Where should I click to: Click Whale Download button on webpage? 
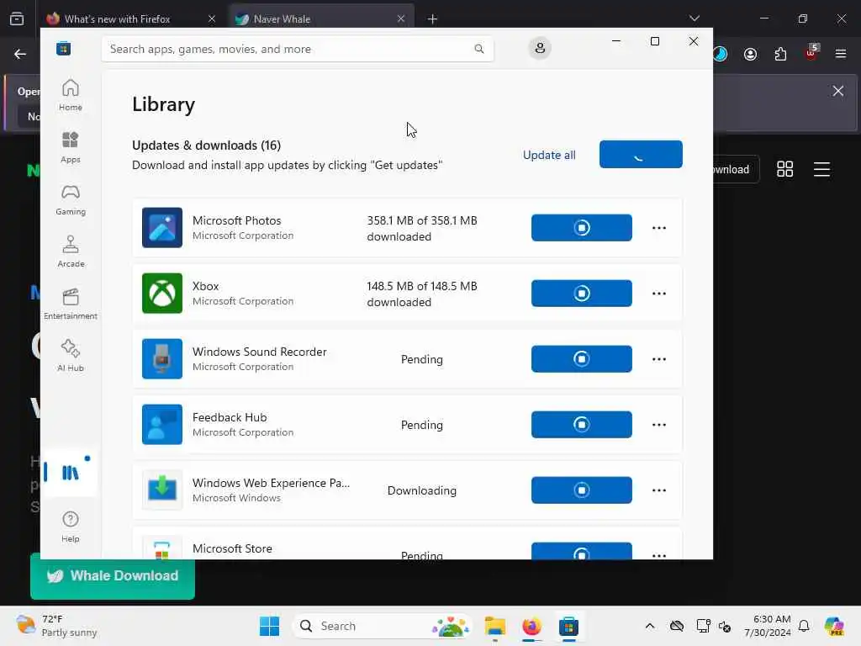tap(113, 575)
